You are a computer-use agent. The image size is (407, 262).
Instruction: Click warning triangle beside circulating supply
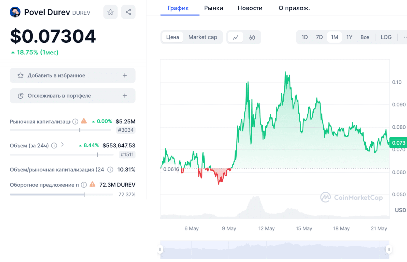(93, 184)
